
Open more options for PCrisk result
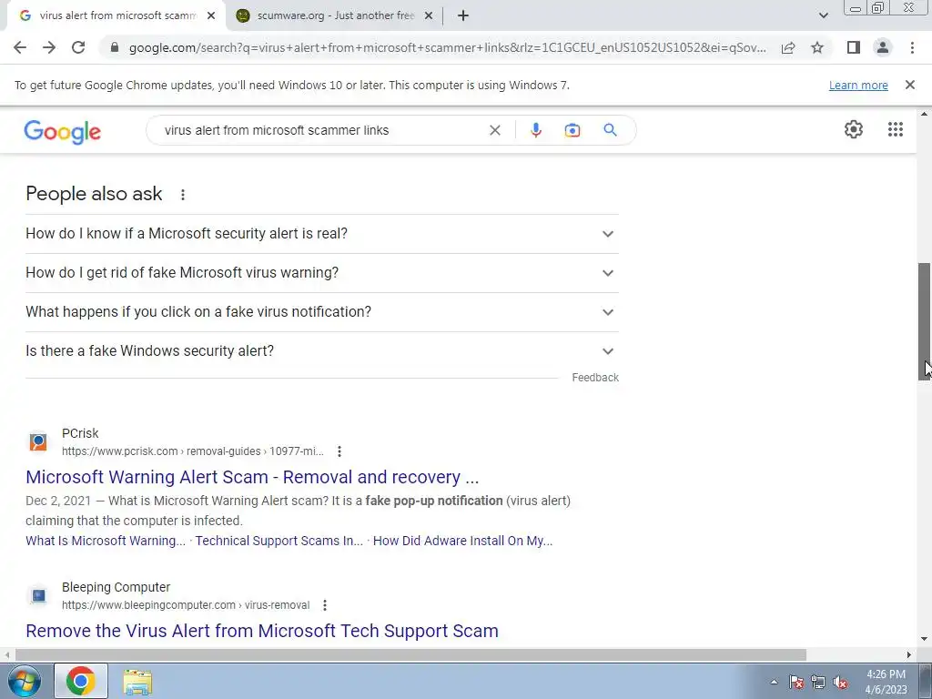pyautogui.click(x=339, y=451)
